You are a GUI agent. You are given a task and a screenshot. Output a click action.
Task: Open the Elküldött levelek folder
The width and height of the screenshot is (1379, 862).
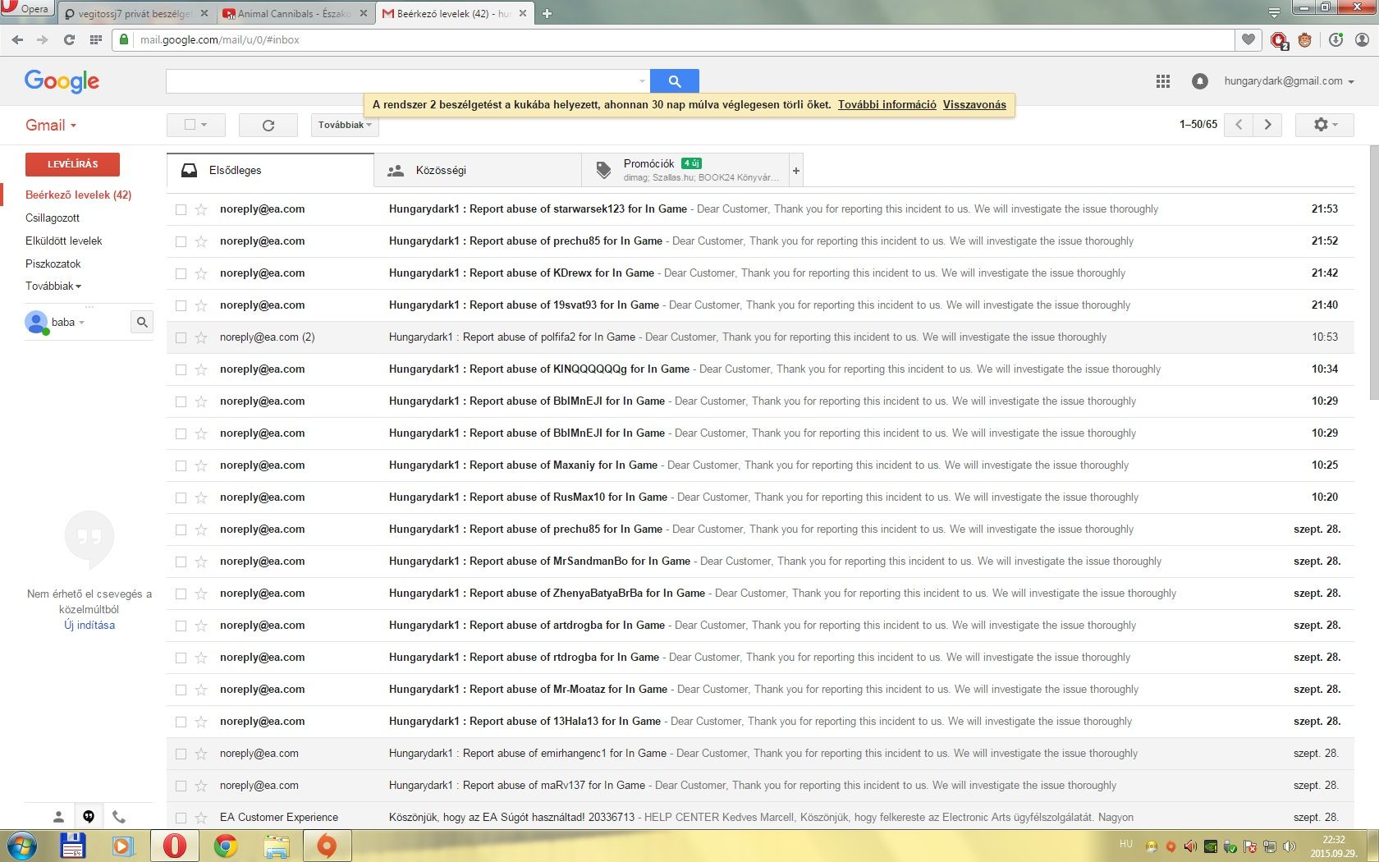point(64,241)
